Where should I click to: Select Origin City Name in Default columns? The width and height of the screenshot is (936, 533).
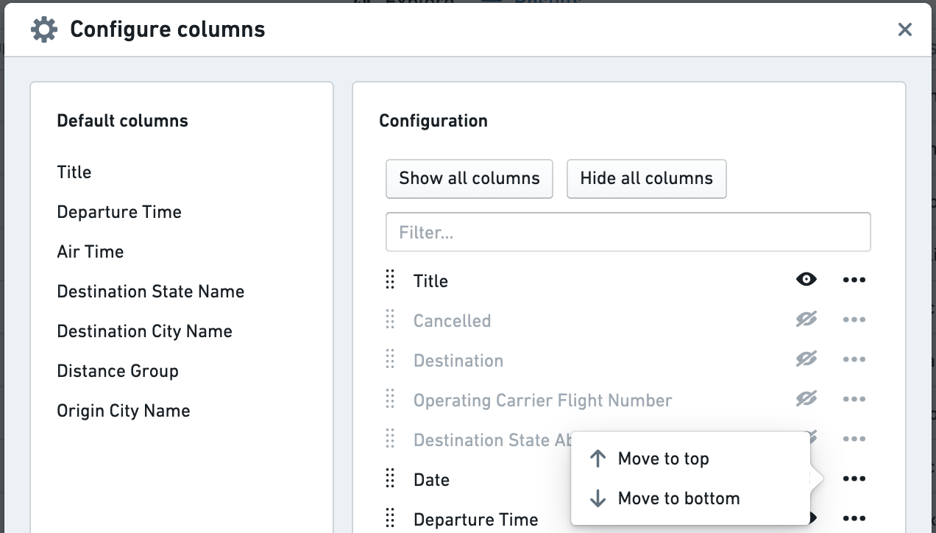[x=124, y=411]
